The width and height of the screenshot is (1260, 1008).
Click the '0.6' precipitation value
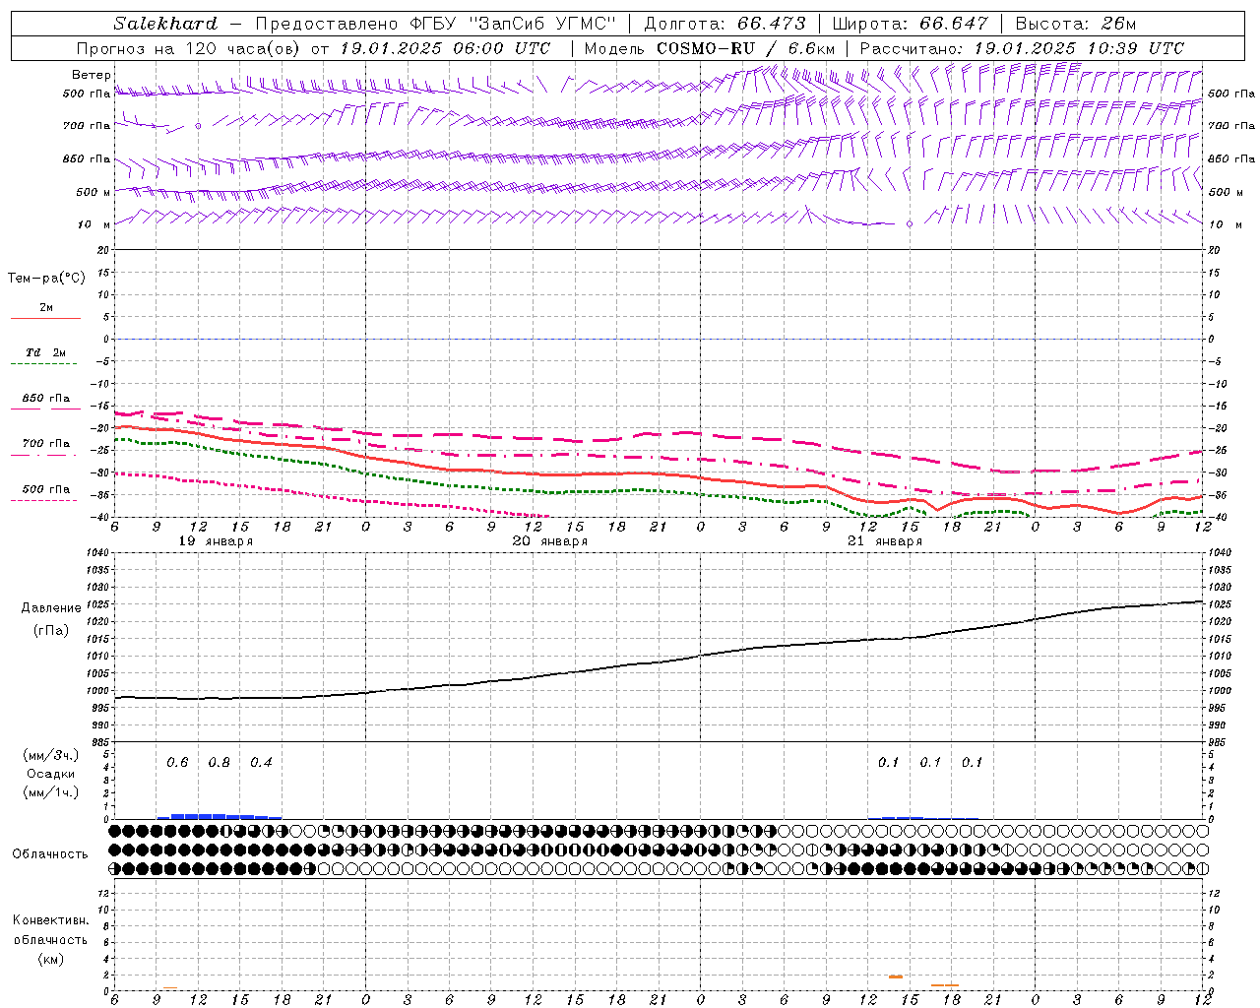[x=177, y=763]
